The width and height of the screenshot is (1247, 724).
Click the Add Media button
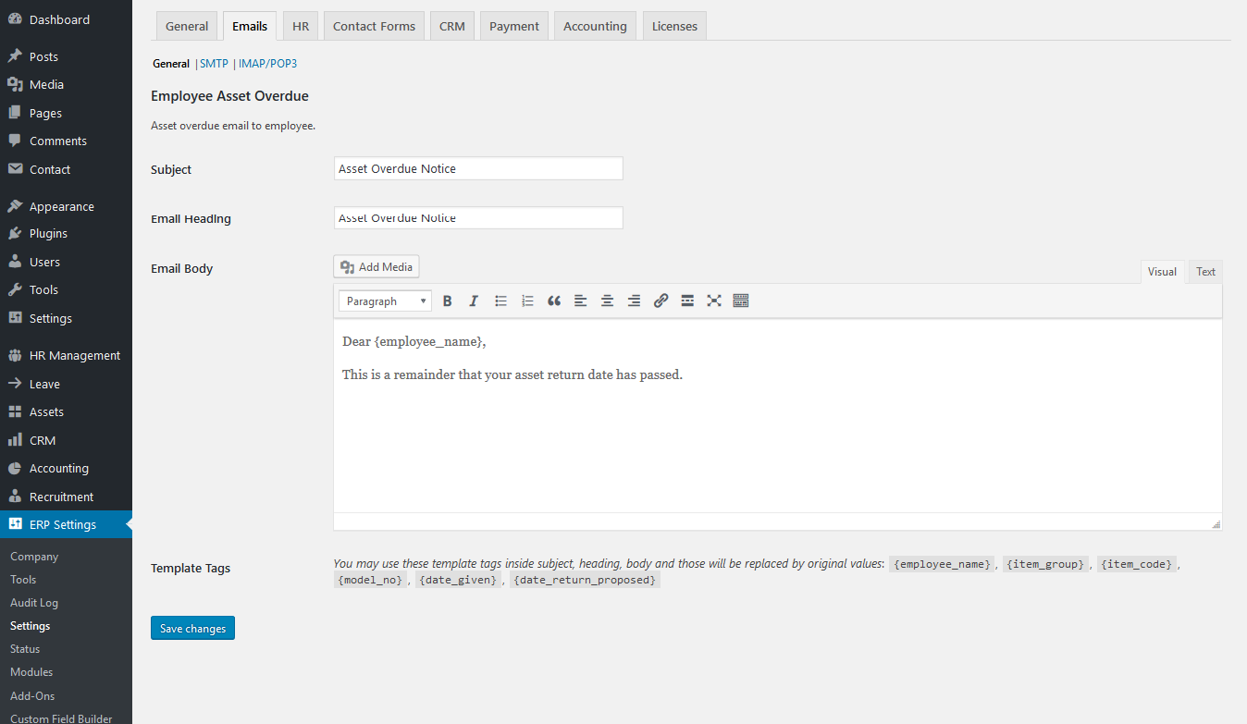pyautogui.click(x=377, y=266)
